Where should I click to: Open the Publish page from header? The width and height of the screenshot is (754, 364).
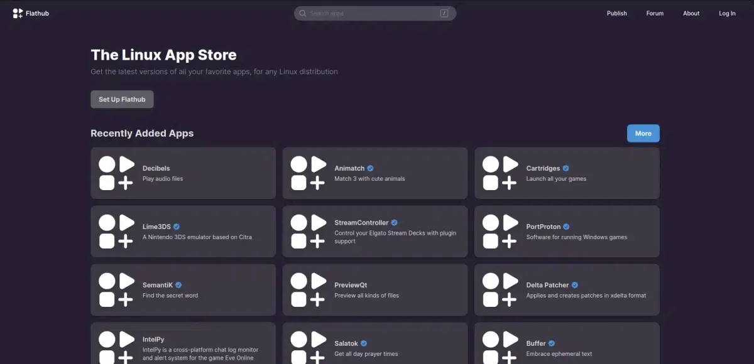coord(617,13)
